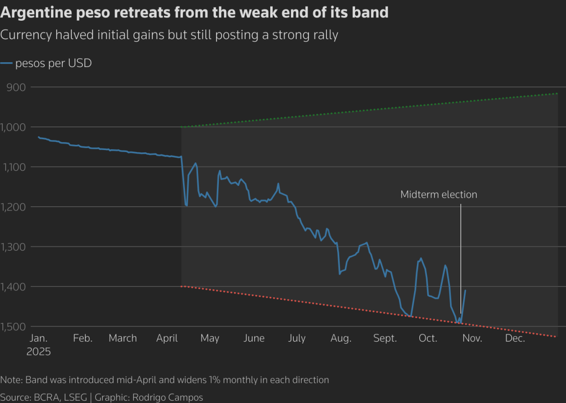Click the blue pesos per USD legend line

pyautogui.click(x=6, y=63)
